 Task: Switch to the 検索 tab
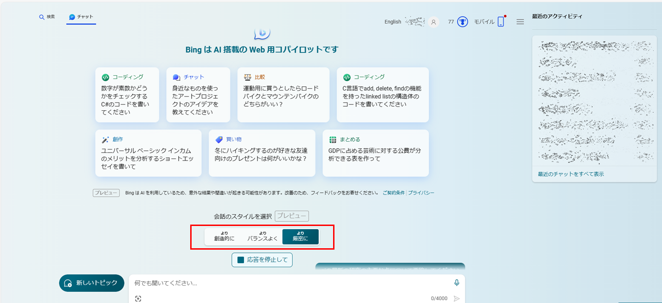point(47,17)
